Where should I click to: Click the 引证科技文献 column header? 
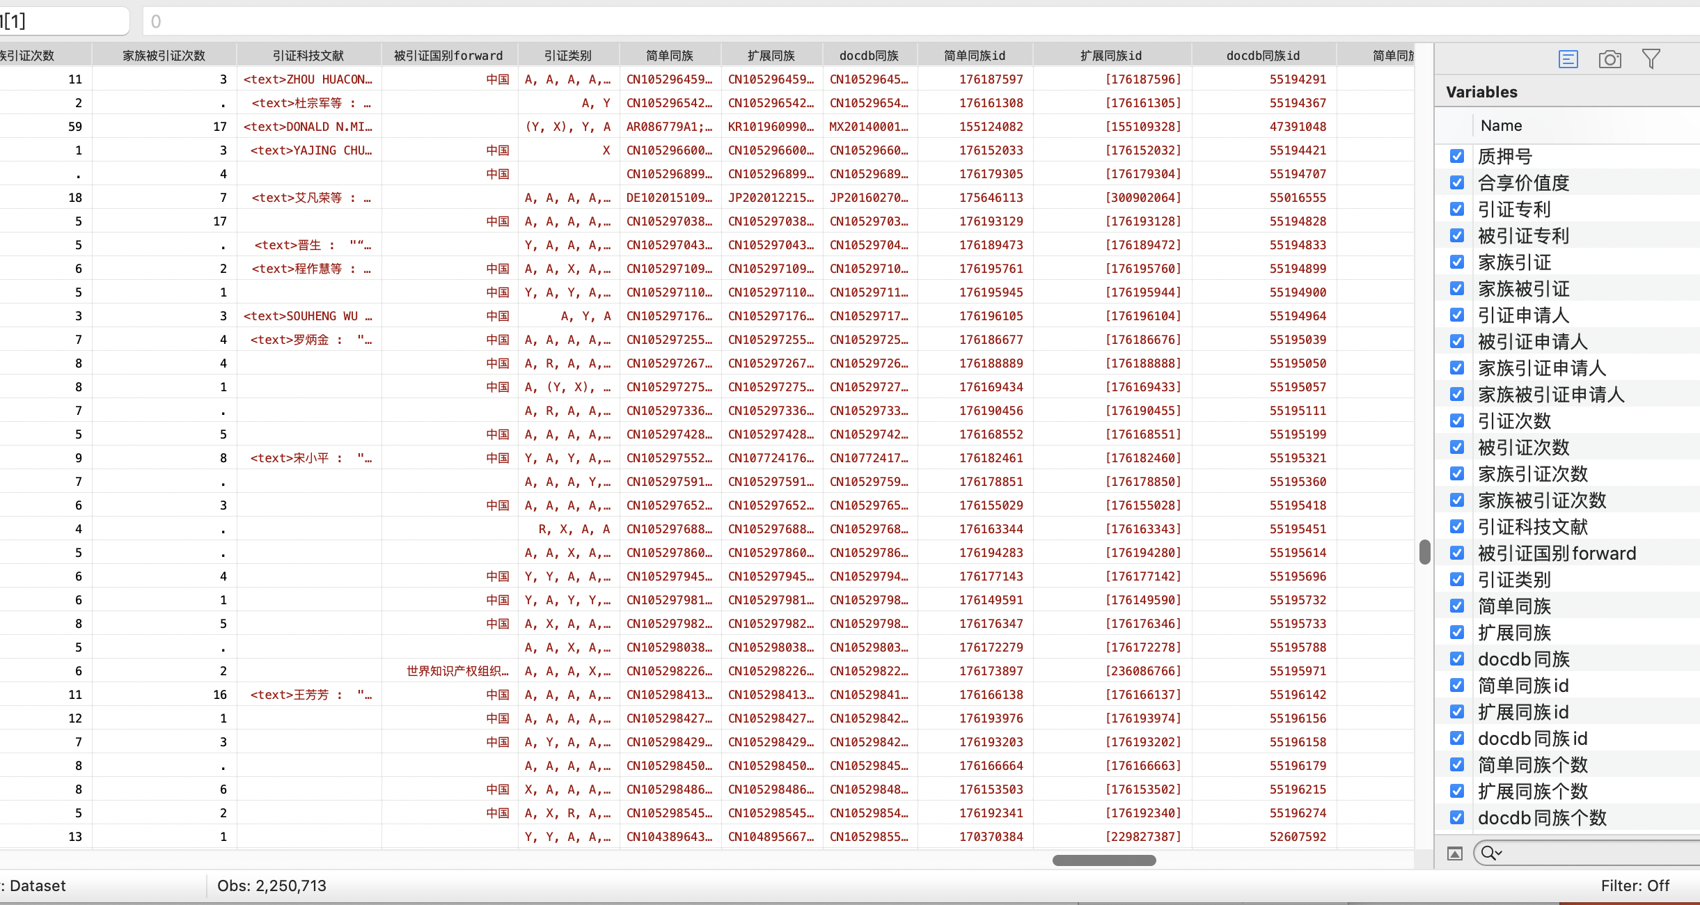coord(308,56)
